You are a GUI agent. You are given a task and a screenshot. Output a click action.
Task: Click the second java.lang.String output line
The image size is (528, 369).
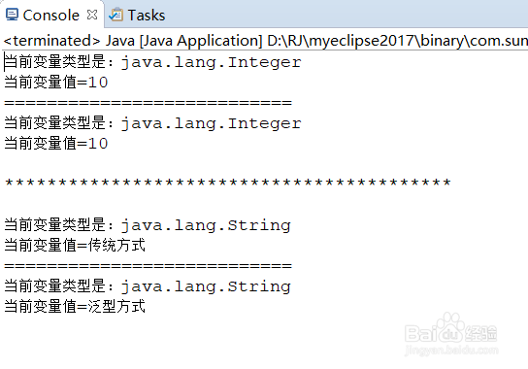148,286
